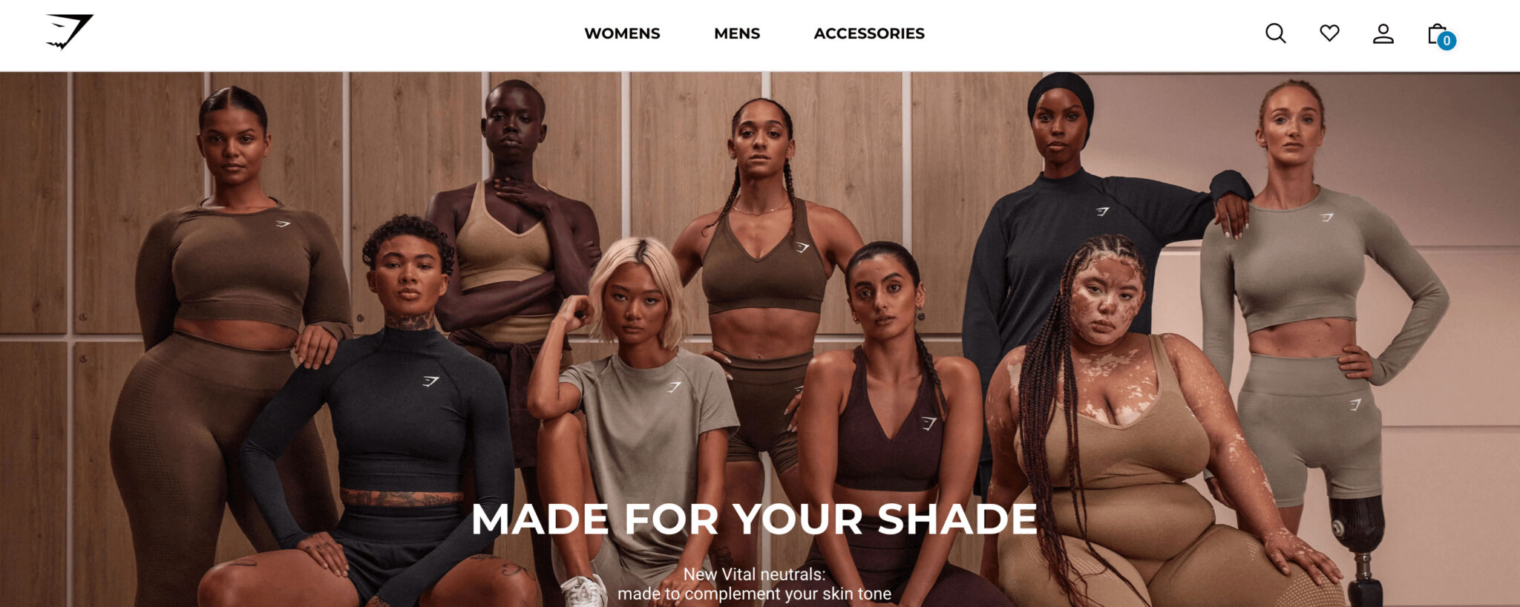Open the shopping bag icon

(x=1438, y=33)
